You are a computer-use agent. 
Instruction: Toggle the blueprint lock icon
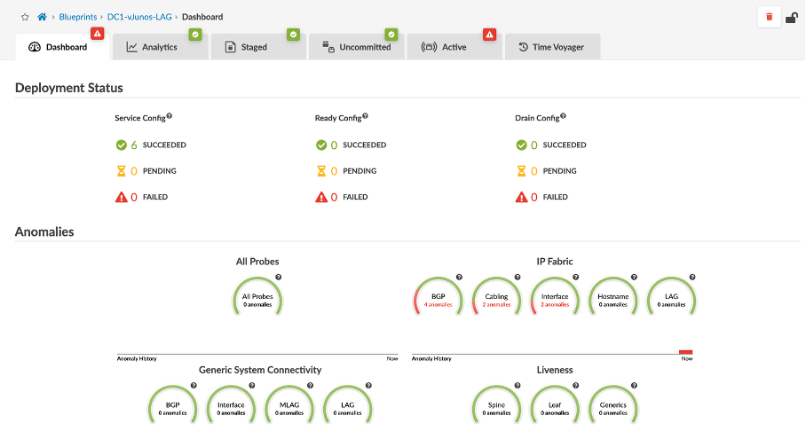click(x=792, y=17)
